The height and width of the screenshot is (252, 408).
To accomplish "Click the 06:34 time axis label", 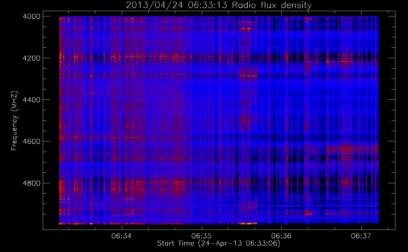I will [122, 236].
